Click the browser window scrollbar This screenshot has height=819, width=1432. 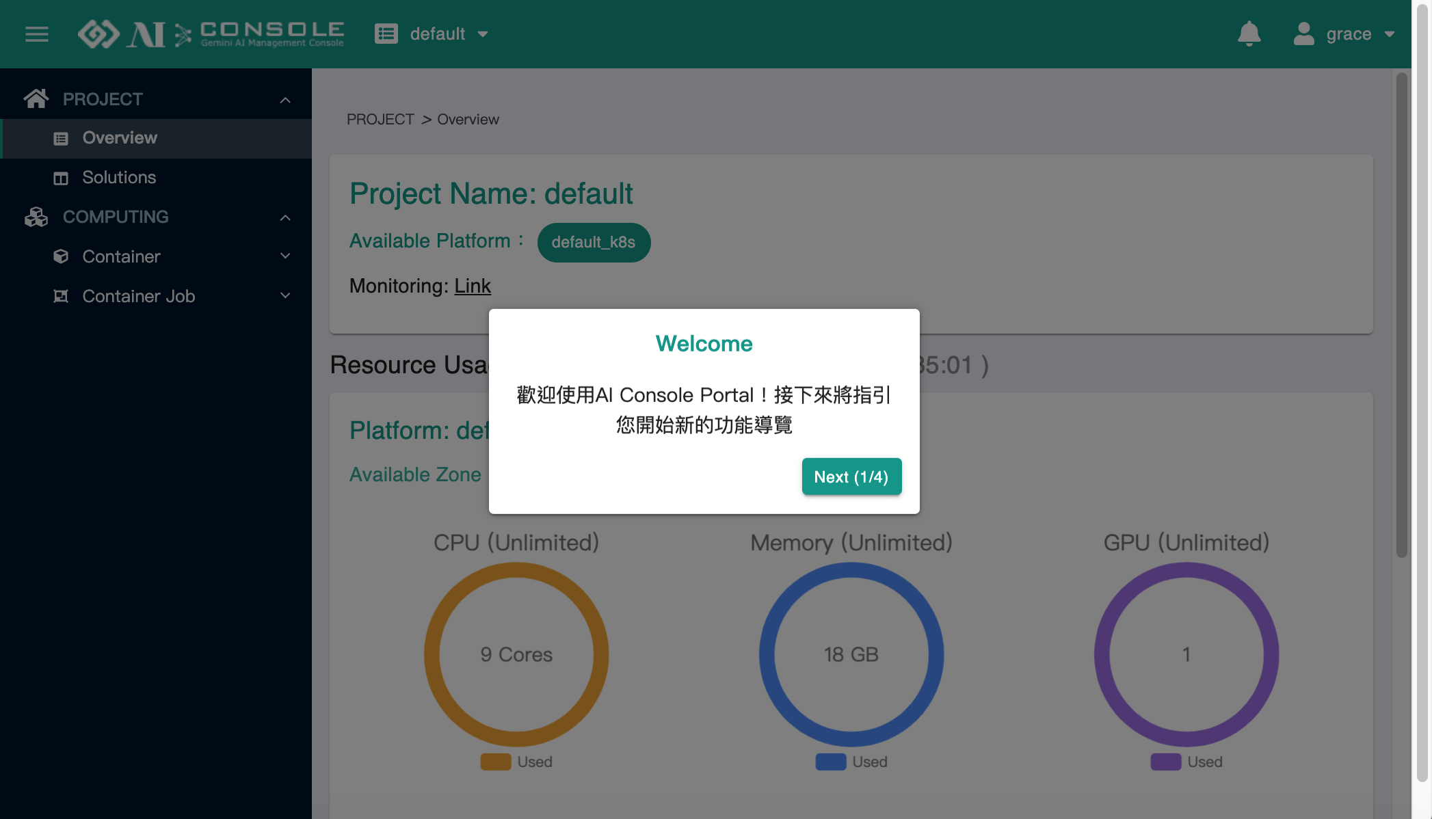[1423, 393]
